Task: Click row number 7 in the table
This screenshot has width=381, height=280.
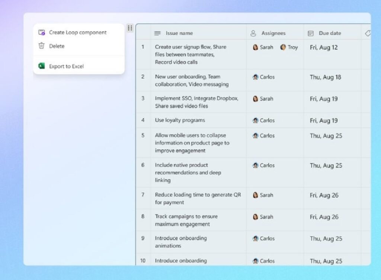Action: click(143, 195)
